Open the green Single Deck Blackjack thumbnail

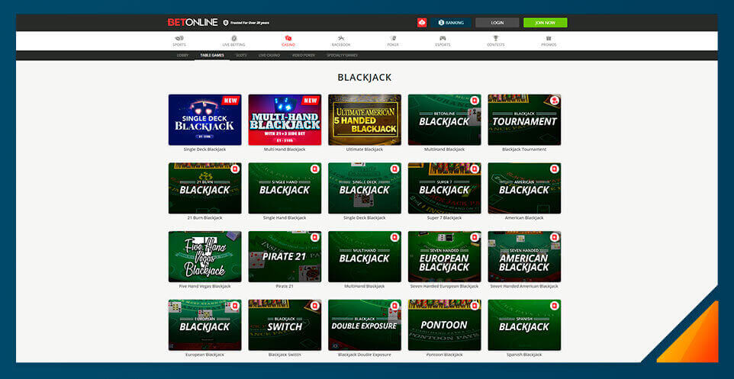click(x=365, y=188)
